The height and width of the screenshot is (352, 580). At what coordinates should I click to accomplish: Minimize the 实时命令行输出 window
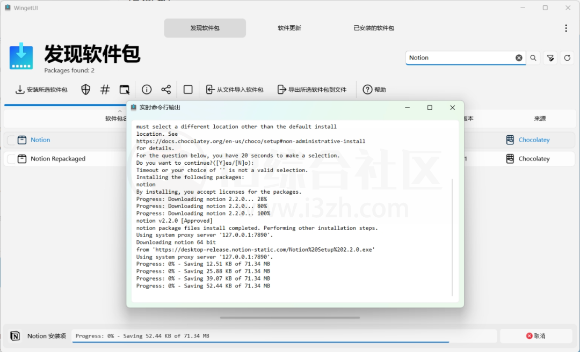click(407, 108)
